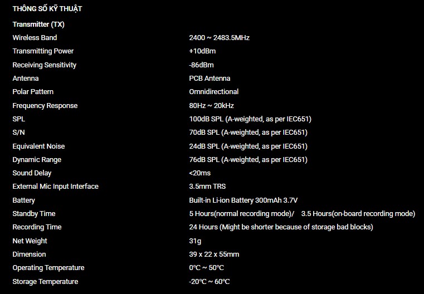The width and height of the screenshot is (424, 294).
Task: Select the Equivalent Noise label
Action: point(38,146)
